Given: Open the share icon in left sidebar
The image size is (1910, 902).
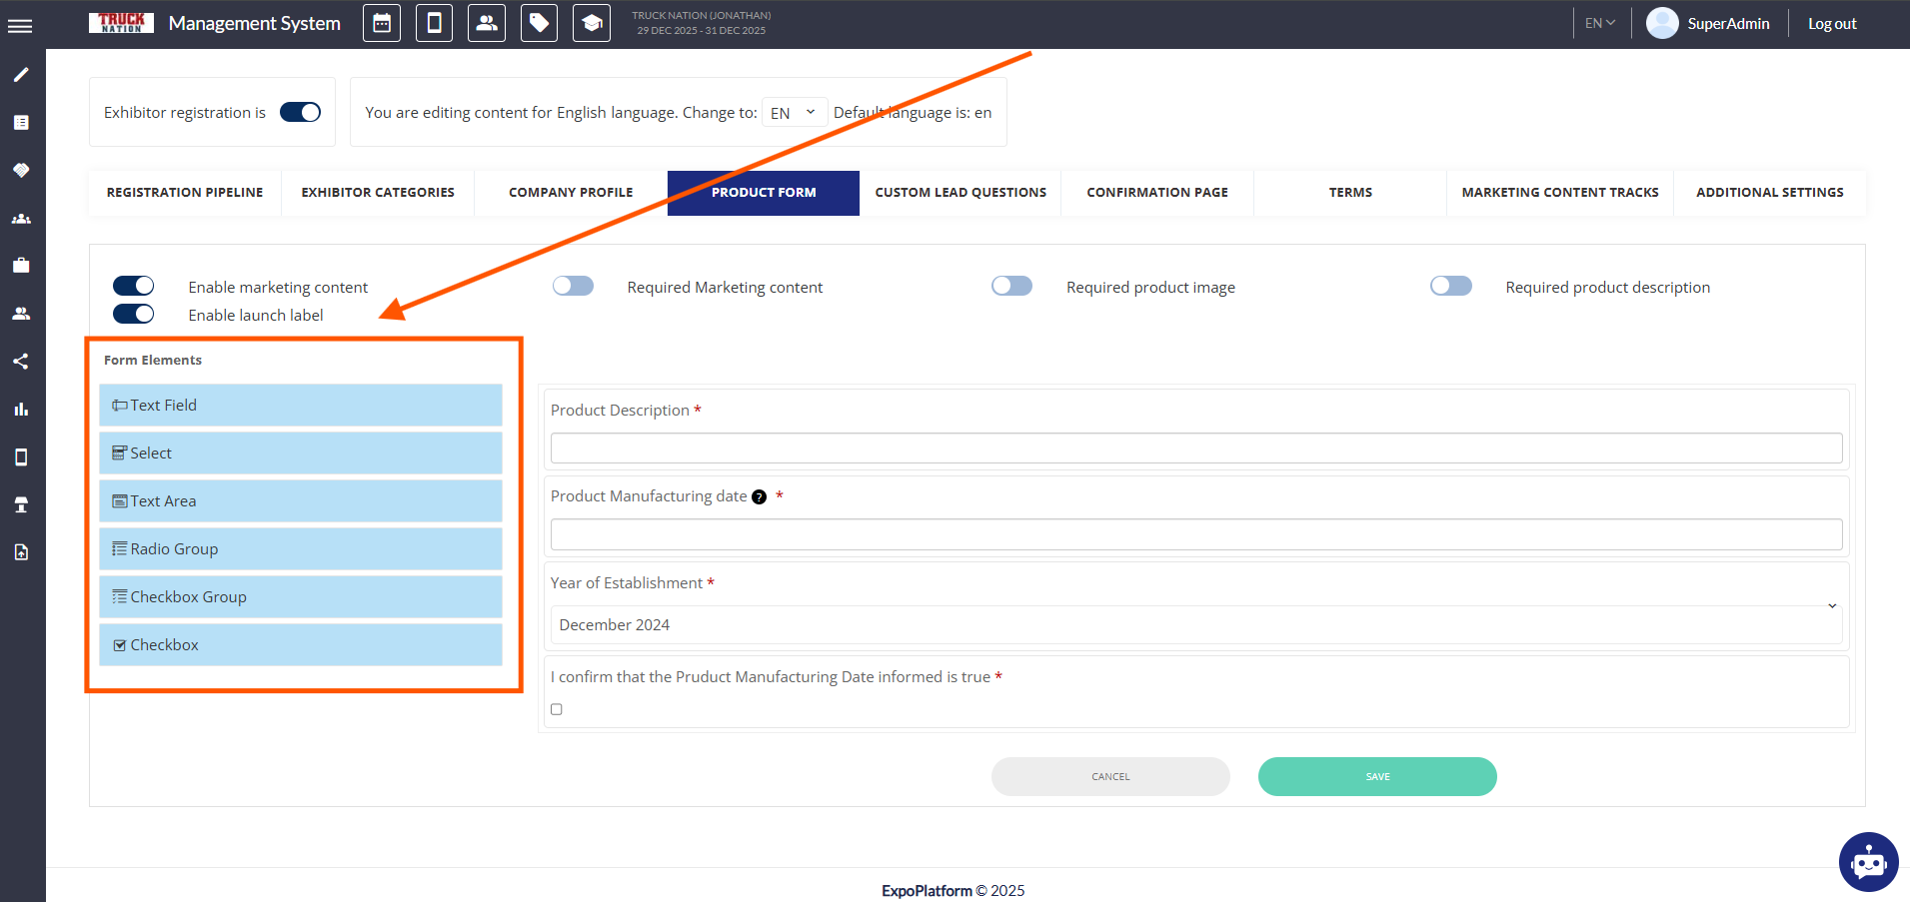Looking at the screenshot, I should point(21,362).
